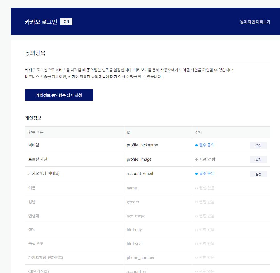The width and height of the screenshot is (280, 273).
Task: Toggle the Kakao Login ON switch
Action: coord(66,22)
